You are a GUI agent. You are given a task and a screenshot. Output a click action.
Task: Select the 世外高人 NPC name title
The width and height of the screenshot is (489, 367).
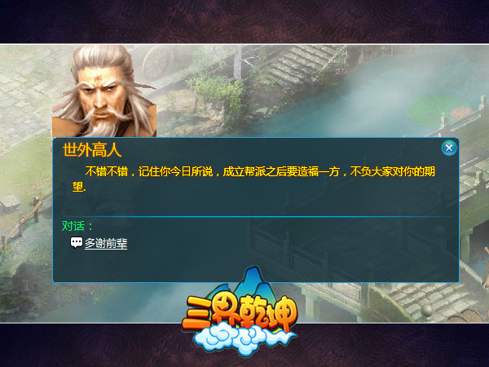(x=92, y=150)
